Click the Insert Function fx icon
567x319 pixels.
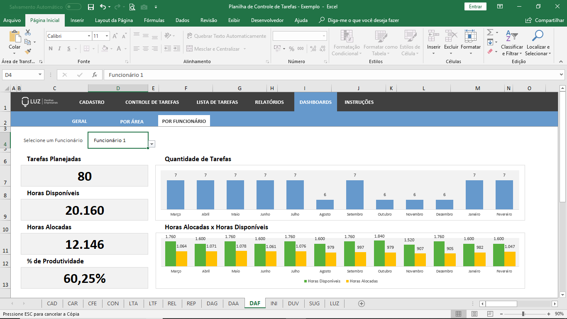click(95, 75)
